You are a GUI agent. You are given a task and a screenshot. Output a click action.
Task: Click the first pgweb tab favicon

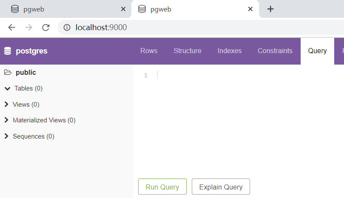tap(15, 9)
